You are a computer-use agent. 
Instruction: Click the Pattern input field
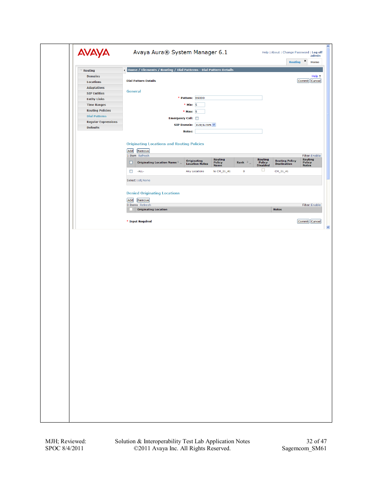tap(229, 98)
